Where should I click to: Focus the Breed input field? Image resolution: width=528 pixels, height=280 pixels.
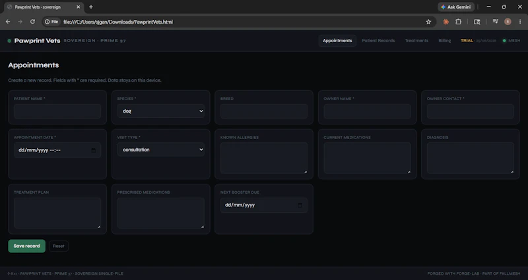(263, 111)
